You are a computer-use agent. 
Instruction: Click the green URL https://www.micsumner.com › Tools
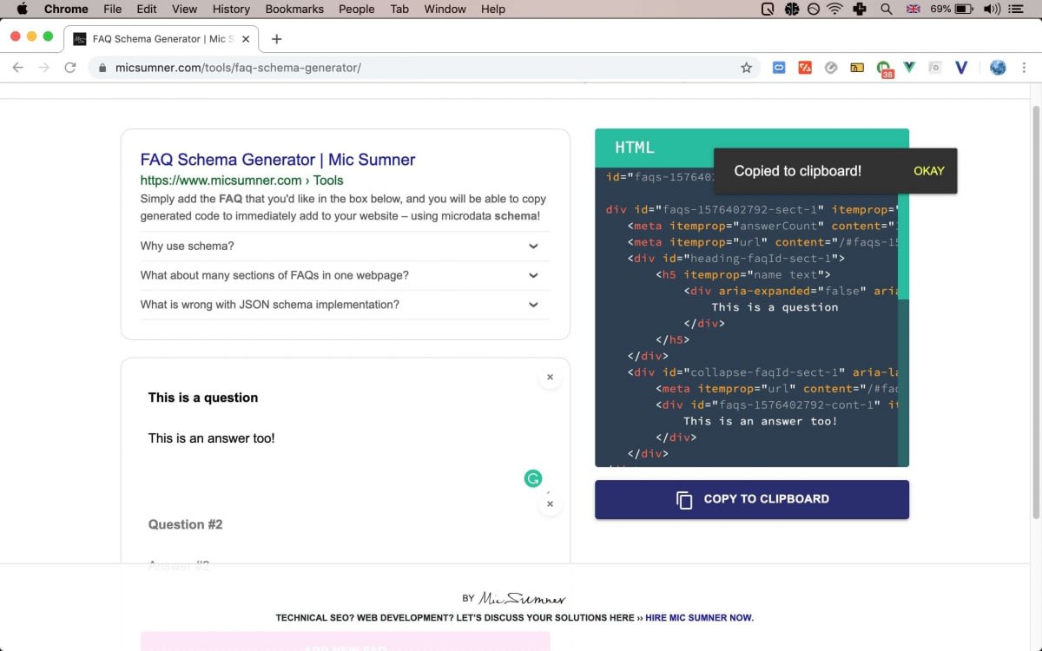tap(241, 181)
